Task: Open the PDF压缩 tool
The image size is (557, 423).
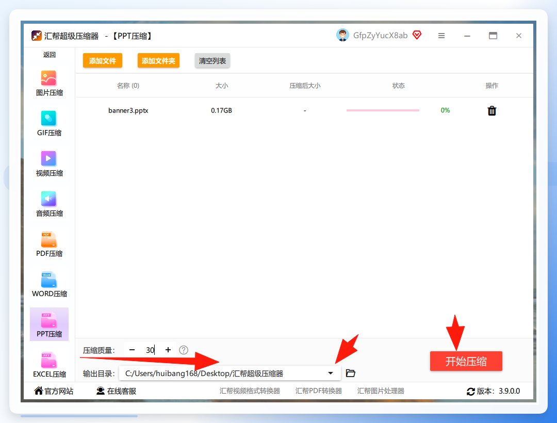Action: 49,244
